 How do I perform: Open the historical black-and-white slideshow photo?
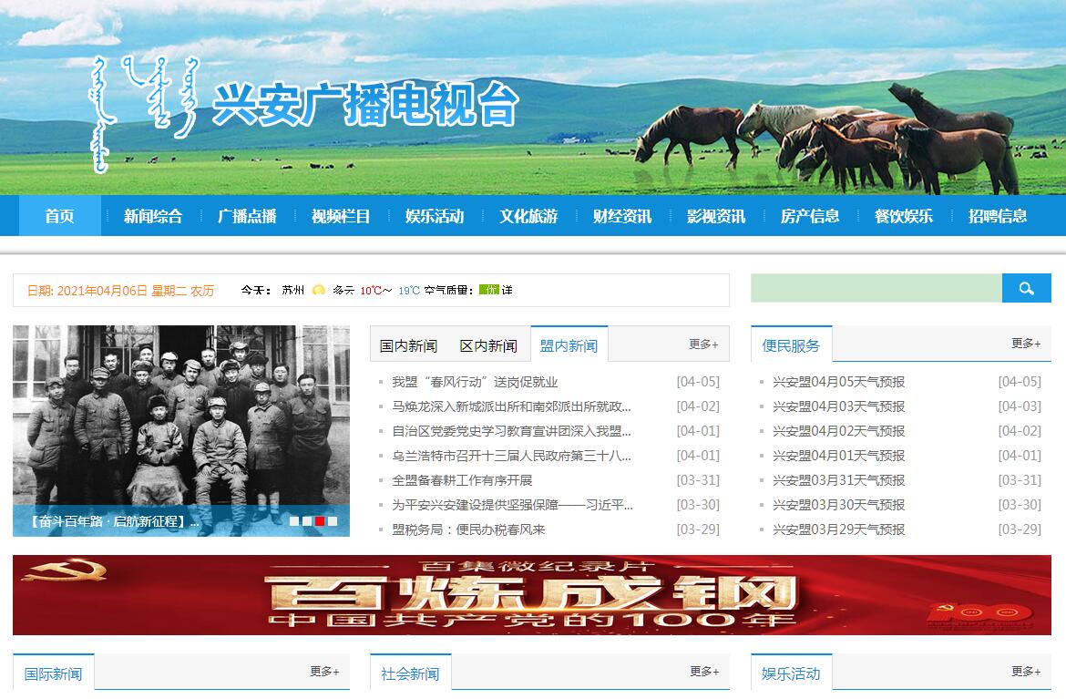180,415
